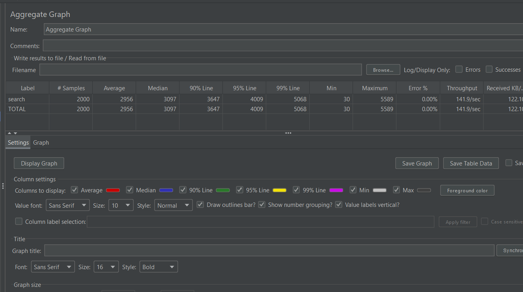Click the Browse... button for filename
523x292 pixels.
383,70
